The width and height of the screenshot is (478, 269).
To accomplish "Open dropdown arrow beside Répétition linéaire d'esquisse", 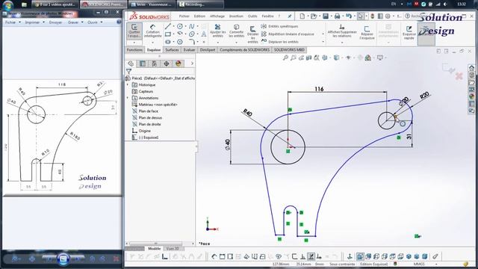I will (x=323, y=34).
